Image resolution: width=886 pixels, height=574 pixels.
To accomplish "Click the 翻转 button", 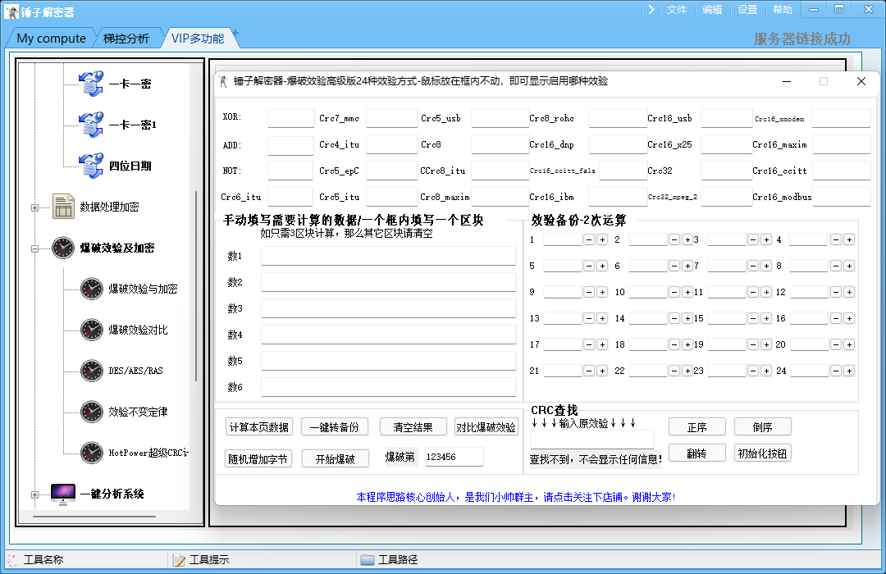I will tap(696, 453).
